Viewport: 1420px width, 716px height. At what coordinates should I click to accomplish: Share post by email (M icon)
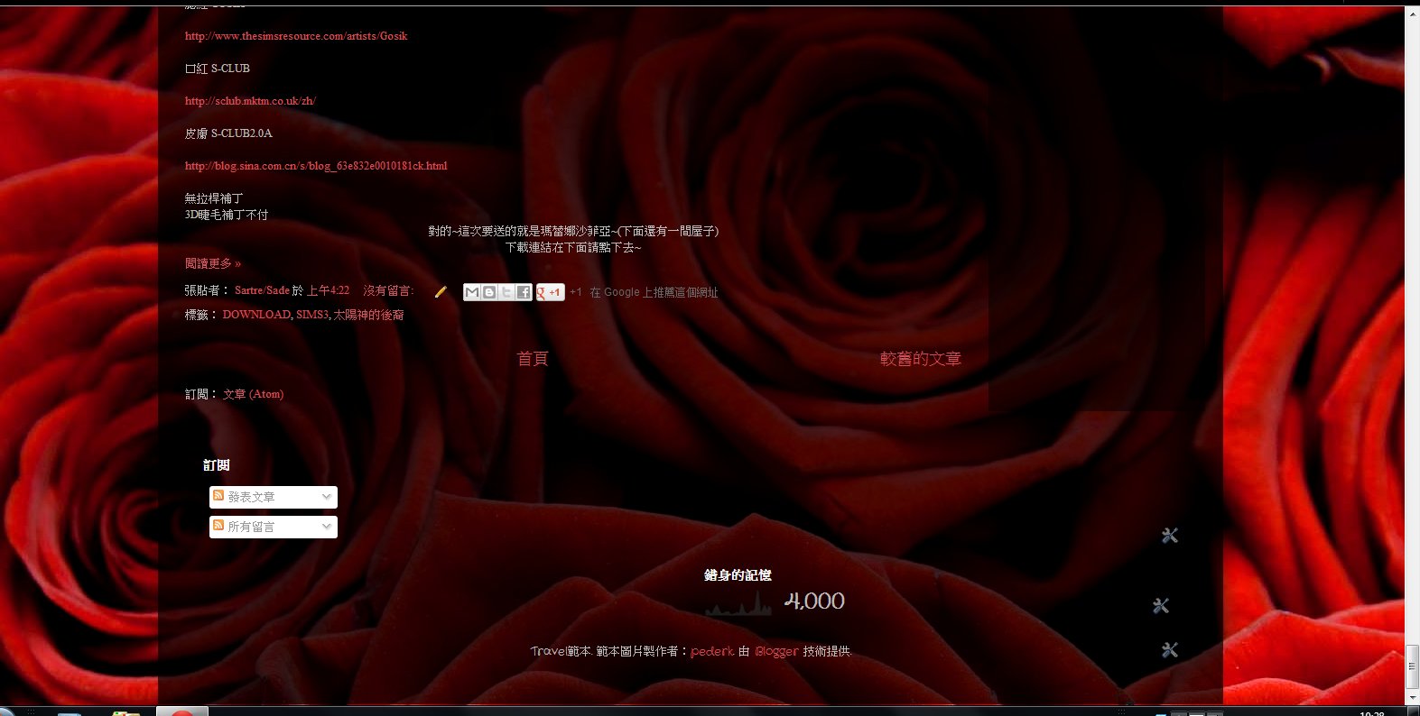[x=471, y=292]
